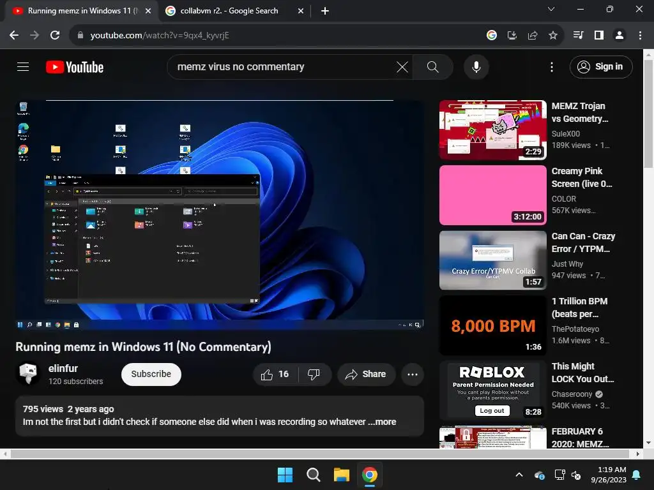Go back in Chrome
The image size is (654, 490).
tap(14, 35)
